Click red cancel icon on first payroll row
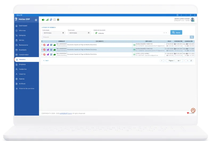Image resolution: width=211 pixels, height=145 pixels. coord(44,45)
